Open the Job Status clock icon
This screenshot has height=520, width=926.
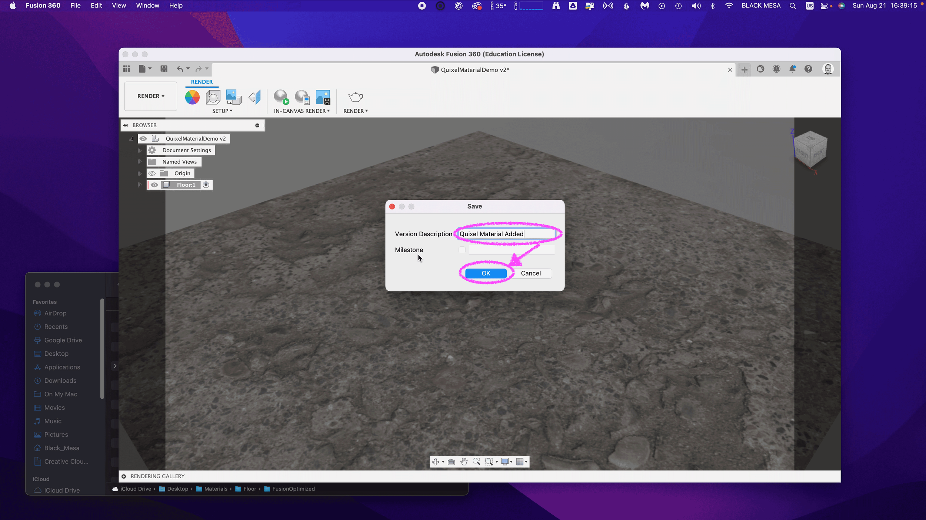(776, 69)
